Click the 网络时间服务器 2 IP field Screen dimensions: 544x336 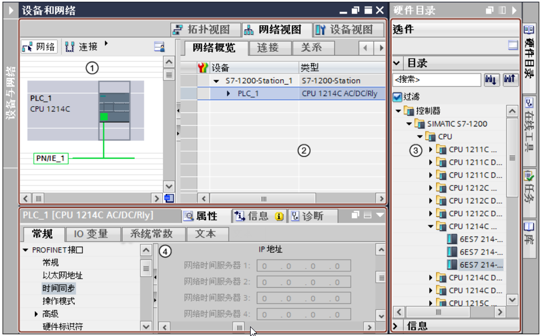[x=303, y=282]
